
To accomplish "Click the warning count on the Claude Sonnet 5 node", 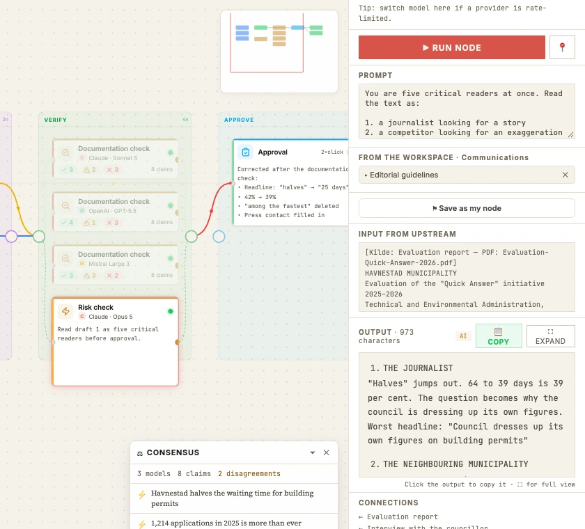I will (90, 170).
